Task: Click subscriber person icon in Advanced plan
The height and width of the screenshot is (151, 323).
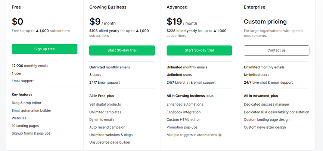Action: pos(215,31)
